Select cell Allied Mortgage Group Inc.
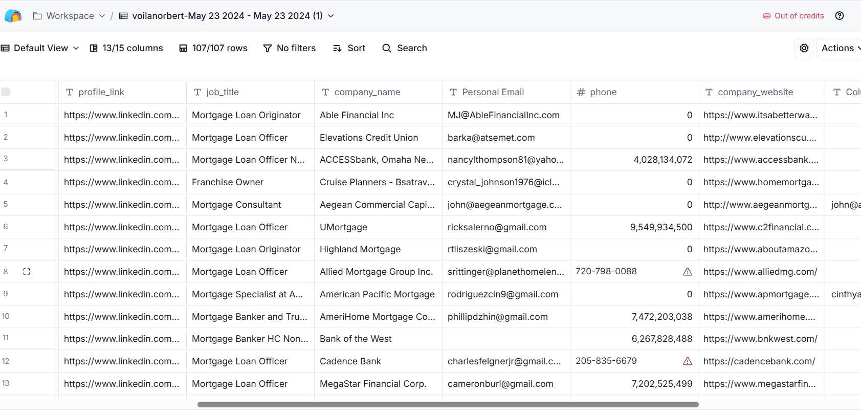 [x=378, y=272]
